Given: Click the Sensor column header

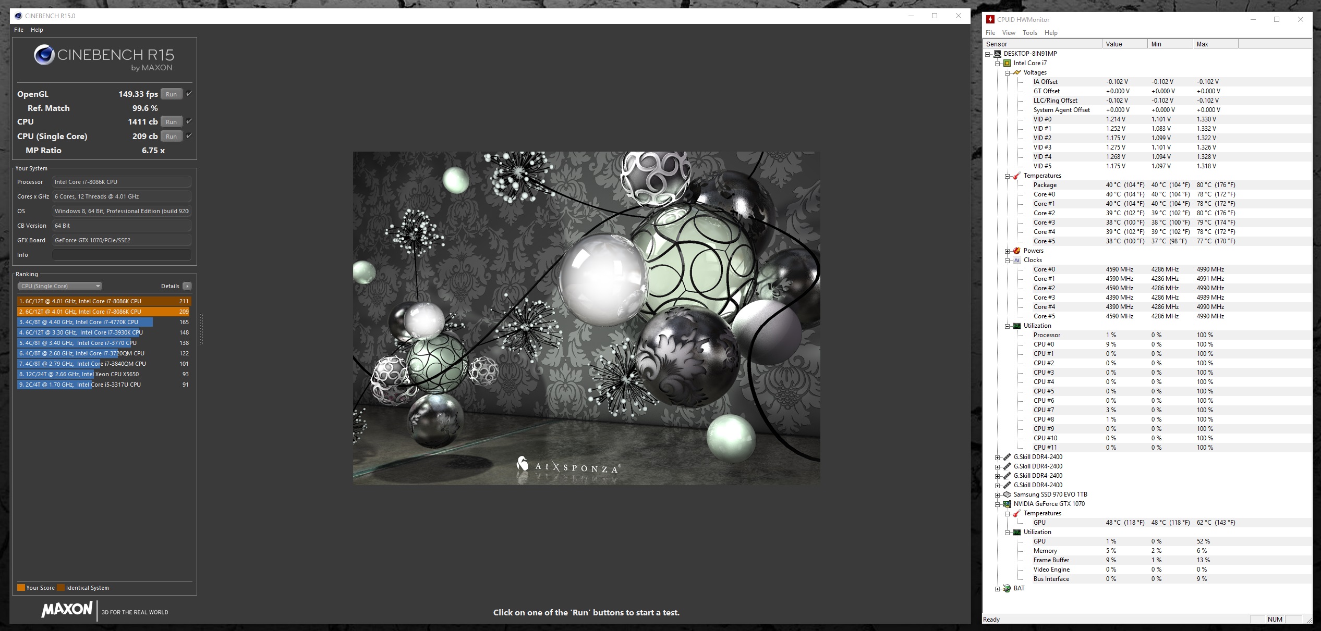Looking at the screenshot, I should pyautogui.click(x=1043, y=44).
